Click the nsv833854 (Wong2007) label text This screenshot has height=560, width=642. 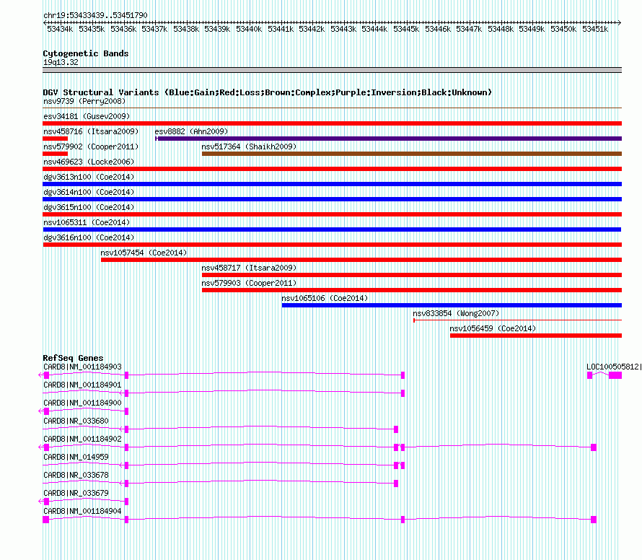(456, 313)
